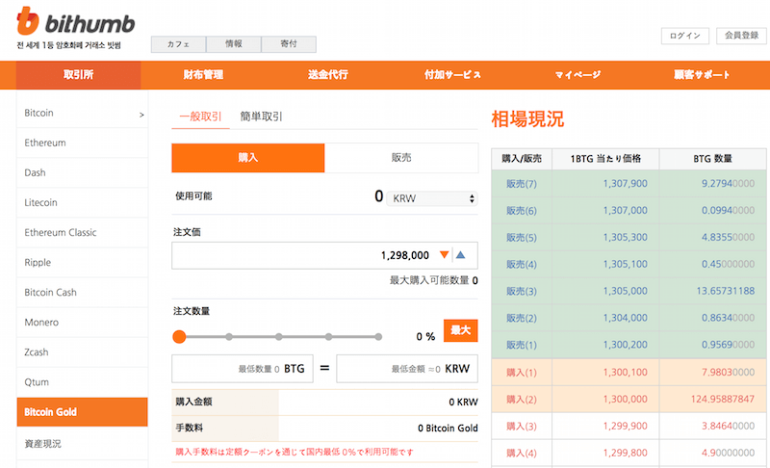
Task: Click the KRW amount input field
Action: point(407,369)
